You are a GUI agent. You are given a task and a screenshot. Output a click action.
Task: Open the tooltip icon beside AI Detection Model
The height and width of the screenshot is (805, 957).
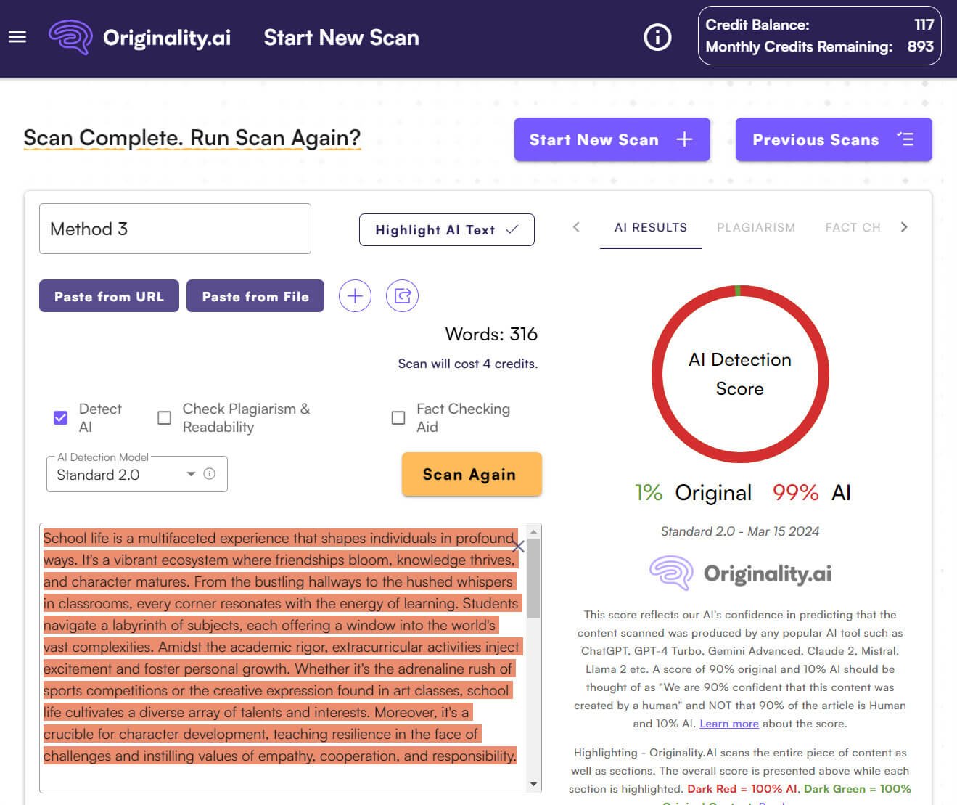pos(210,473)
